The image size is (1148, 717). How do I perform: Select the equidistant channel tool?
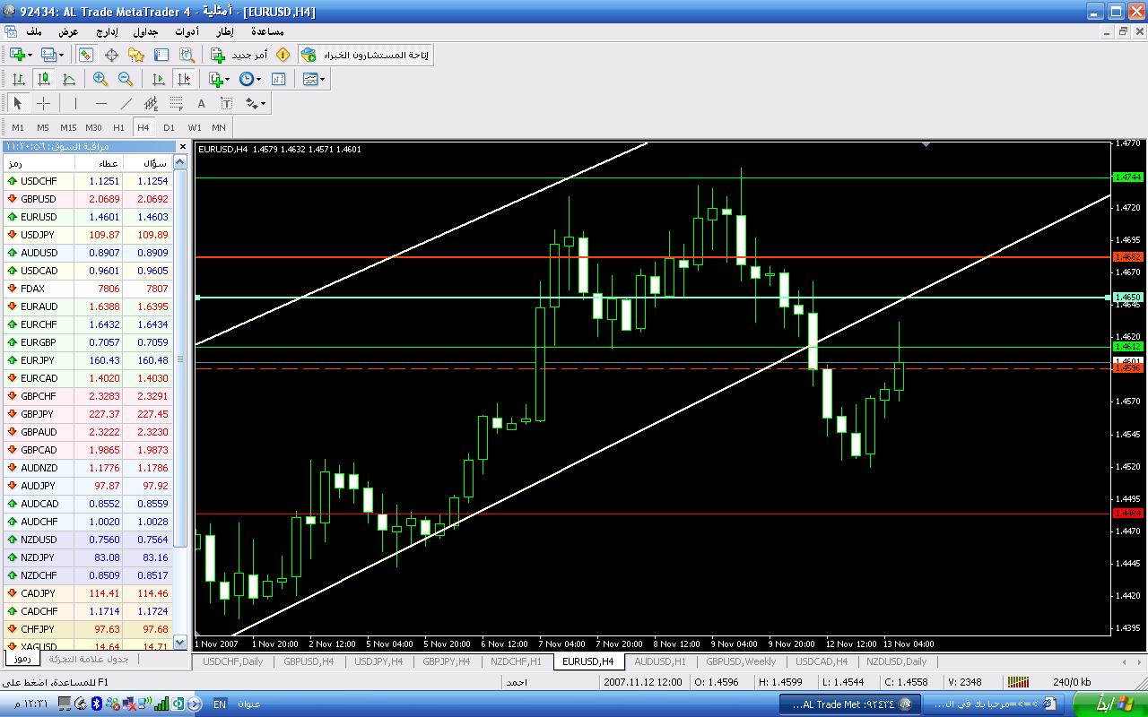pos(151,103)
